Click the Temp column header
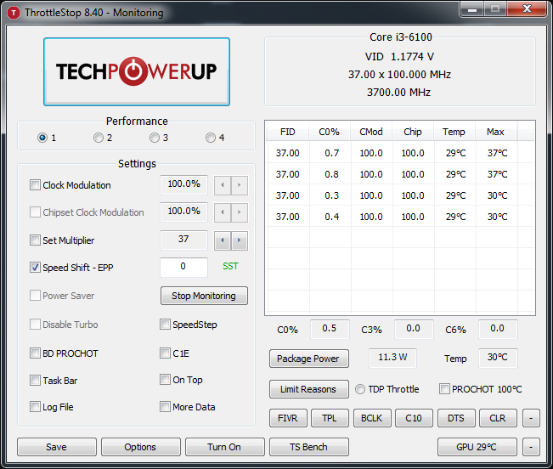The image size is (553, 469). coord(454,132)
